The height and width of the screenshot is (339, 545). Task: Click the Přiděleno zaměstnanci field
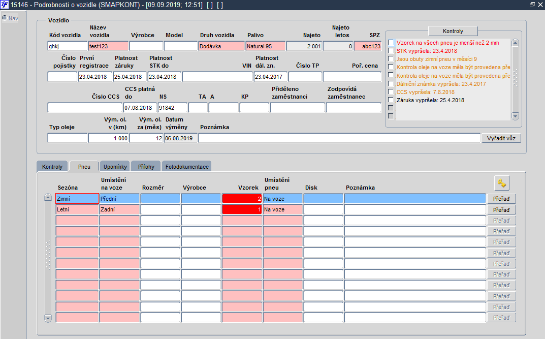tap(298, 108)
